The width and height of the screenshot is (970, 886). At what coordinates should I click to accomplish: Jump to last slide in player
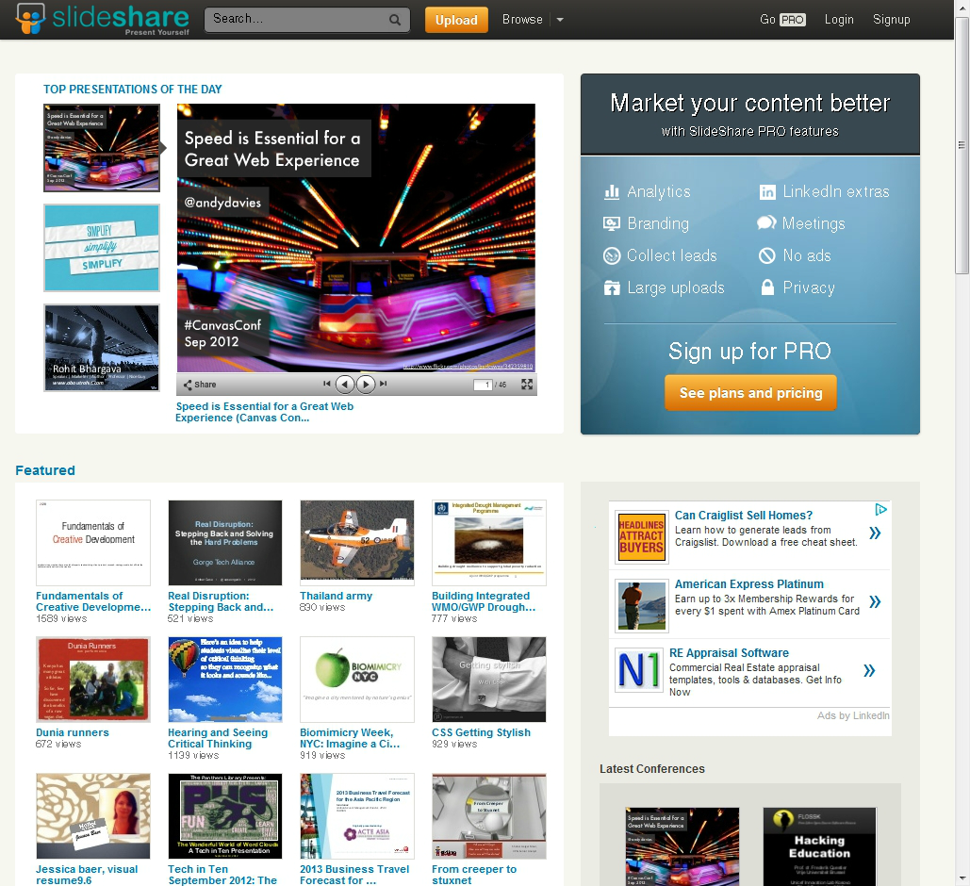tap(384, 384)
